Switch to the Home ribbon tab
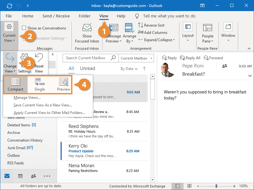The width and height of the screenshot is (254, 190). (28, 16)
